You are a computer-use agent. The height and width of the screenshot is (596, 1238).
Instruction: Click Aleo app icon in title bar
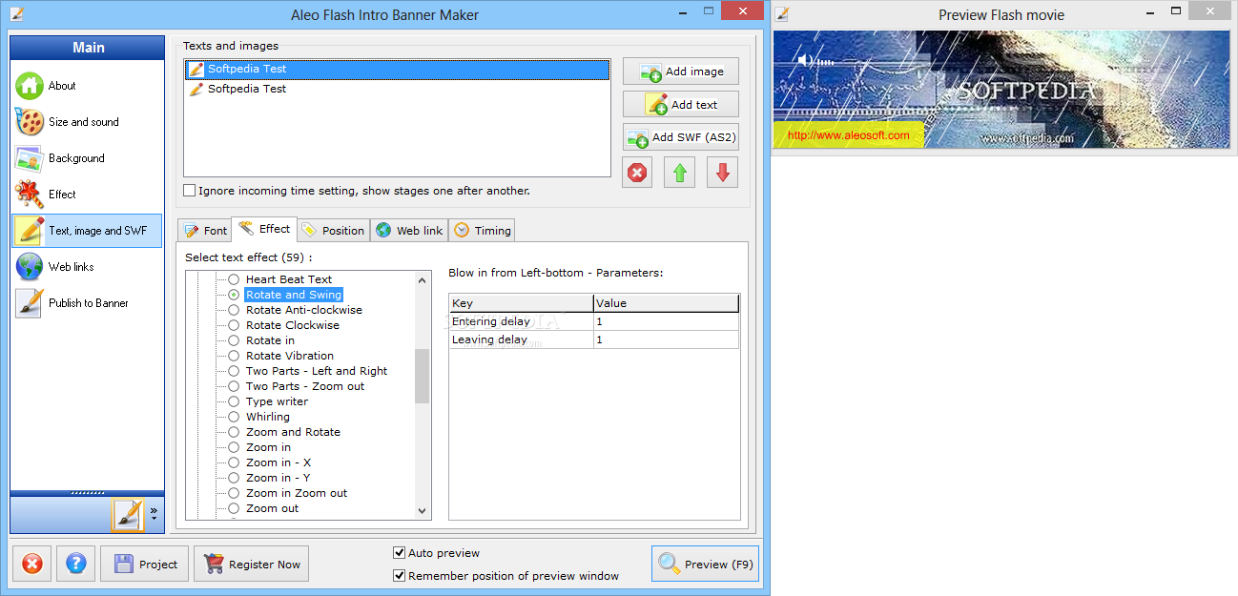[x=16, y=13]
